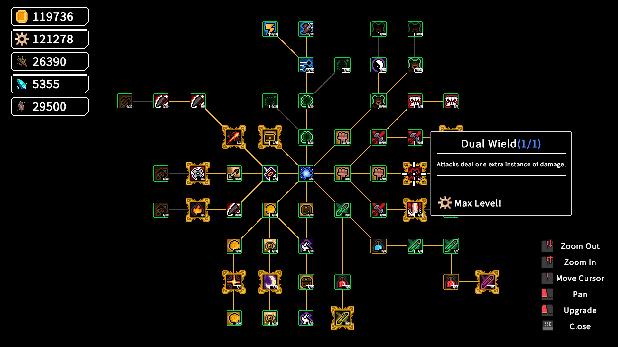
Task: Click the Dual Wield skill node
Action: tap(415, 173)
